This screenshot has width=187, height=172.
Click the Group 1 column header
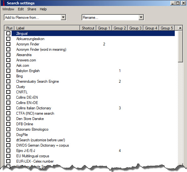coord(104,28)
